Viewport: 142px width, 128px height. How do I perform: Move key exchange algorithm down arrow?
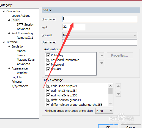(118, 94)
